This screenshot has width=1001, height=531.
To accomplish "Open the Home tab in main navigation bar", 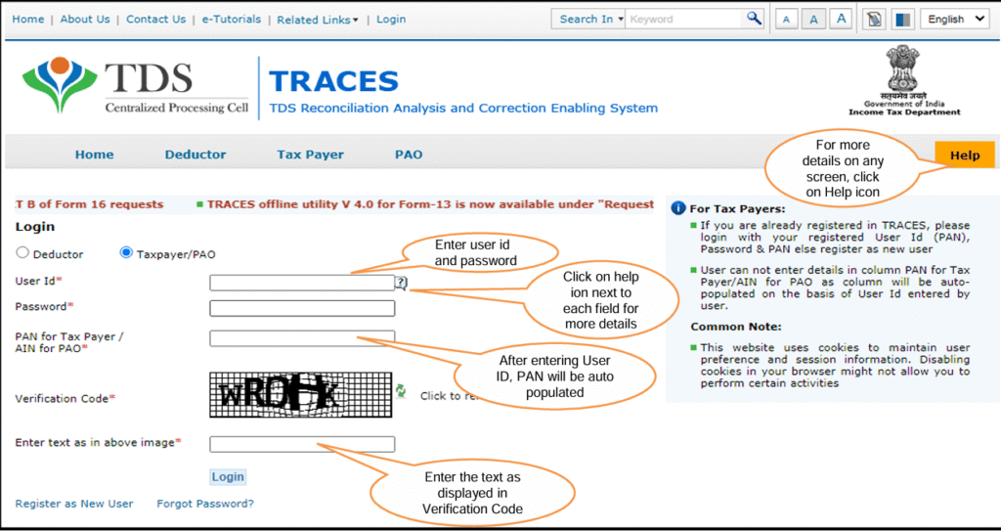I will point(95,155).
